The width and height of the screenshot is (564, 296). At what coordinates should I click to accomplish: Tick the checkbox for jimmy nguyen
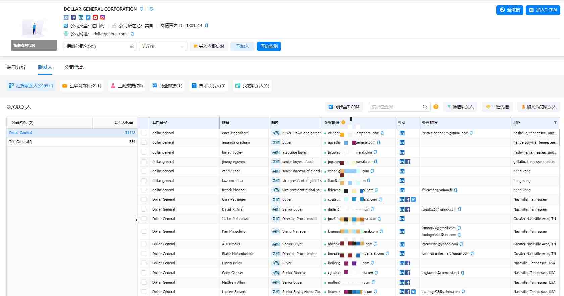pos(144,162)
